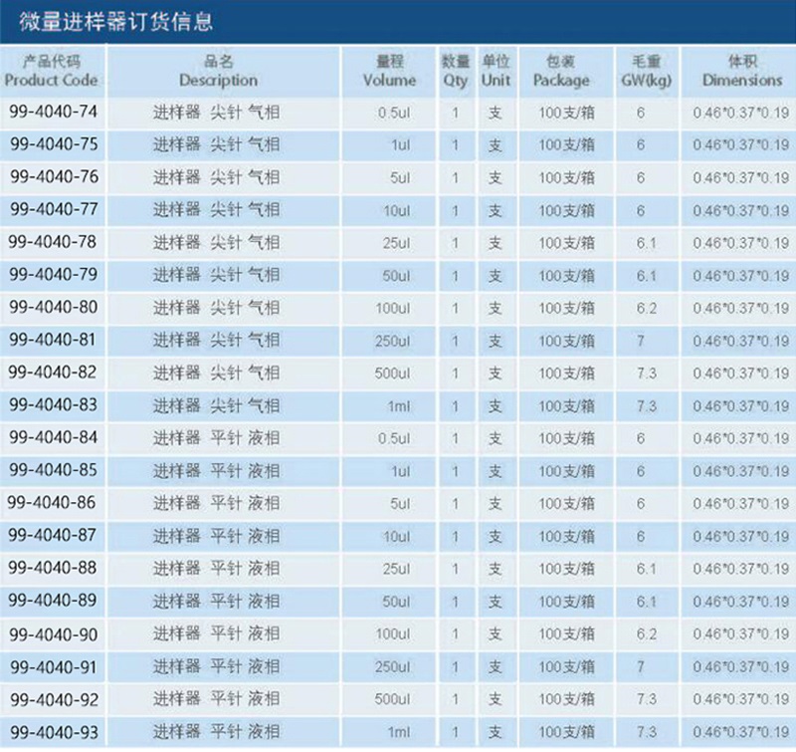The width and height of the screenshot is (796, 752).
Task: Select product code 99-4040-93
Action: (53, 731)
